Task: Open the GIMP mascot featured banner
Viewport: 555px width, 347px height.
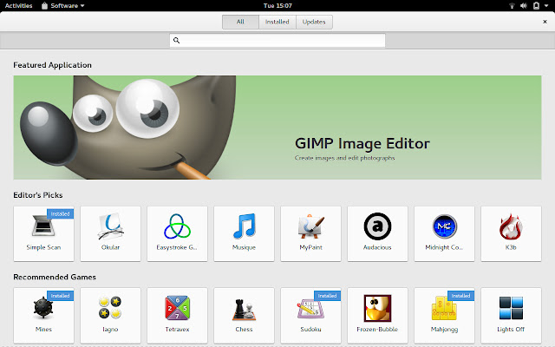Action: 277,128
